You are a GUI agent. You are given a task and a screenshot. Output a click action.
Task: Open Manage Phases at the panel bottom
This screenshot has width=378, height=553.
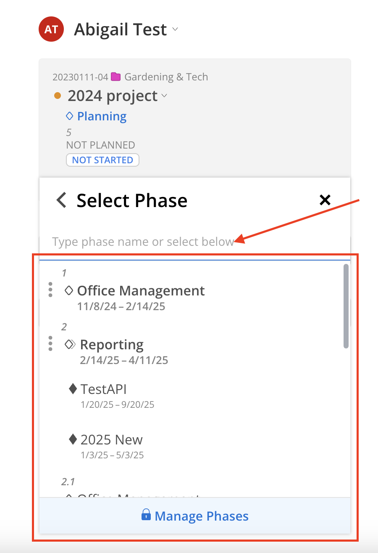(195, 516)
